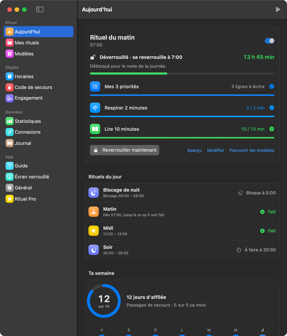This screenshot has width=287, height=336.
Task: Click the Journal book icon
Action: coord(9,143)
